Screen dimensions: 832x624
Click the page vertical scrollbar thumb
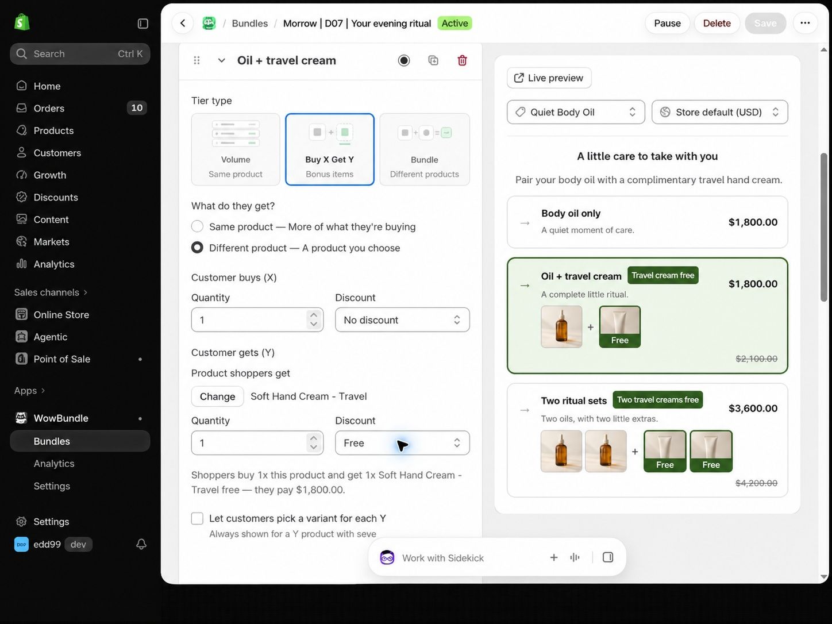(x=824, y=227)
